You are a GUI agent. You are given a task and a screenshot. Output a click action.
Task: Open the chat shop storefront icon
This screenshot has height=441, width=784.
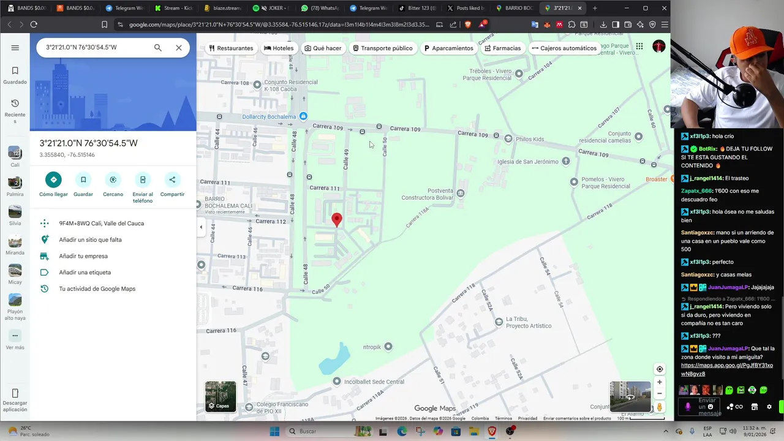coord(755,407)
